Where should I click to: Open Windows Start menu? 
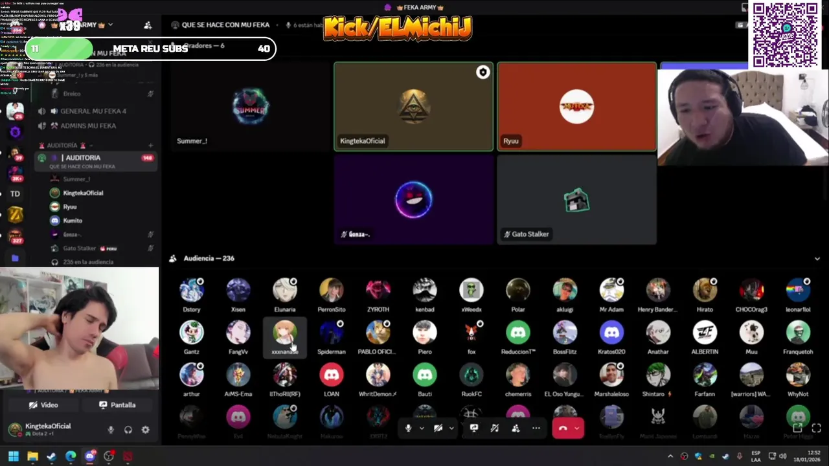[x=13, y=456]
